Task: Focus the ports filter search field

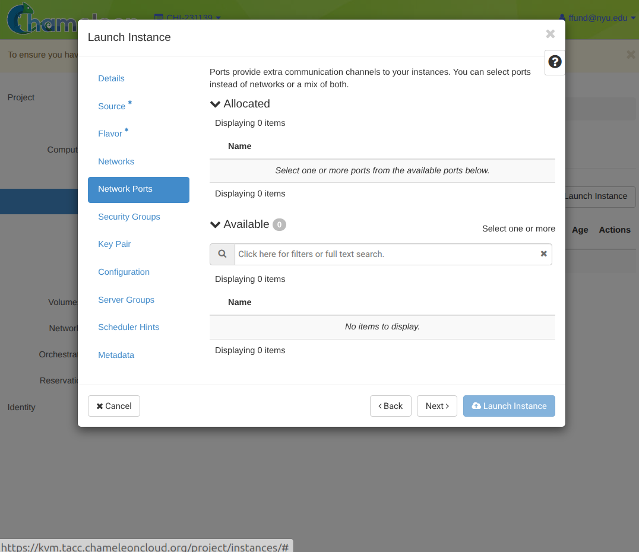Action: (x=386, y=254)
